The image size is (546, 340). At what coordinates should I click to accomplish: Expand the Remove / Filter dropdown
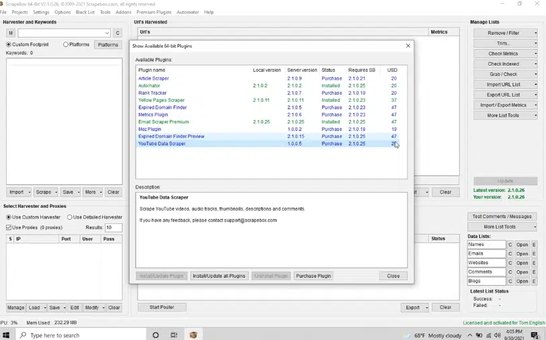point(505,33)
